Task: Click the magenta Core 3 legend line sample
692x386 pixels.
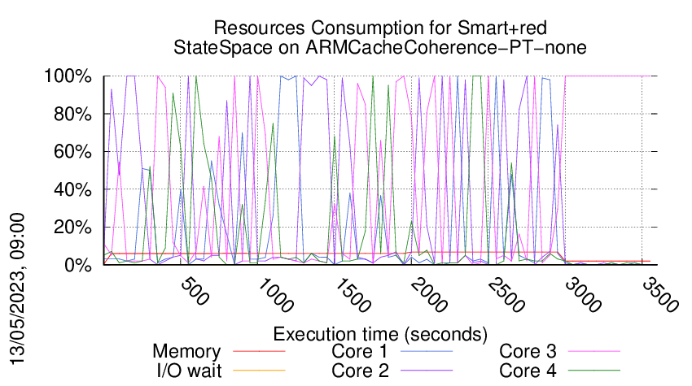Action: click(x=594, y=351)
